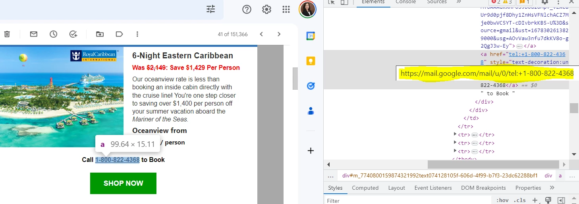Click '41 of 151,366' counter text
Screen dimensions: 579x204
click(233, 34)
